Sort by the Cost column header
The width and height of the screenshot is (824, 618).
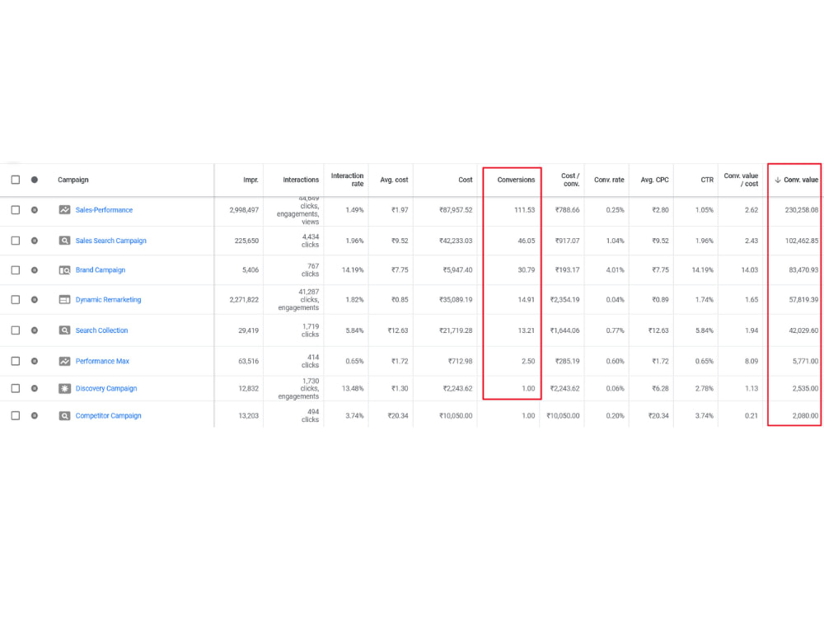(465, 180)
